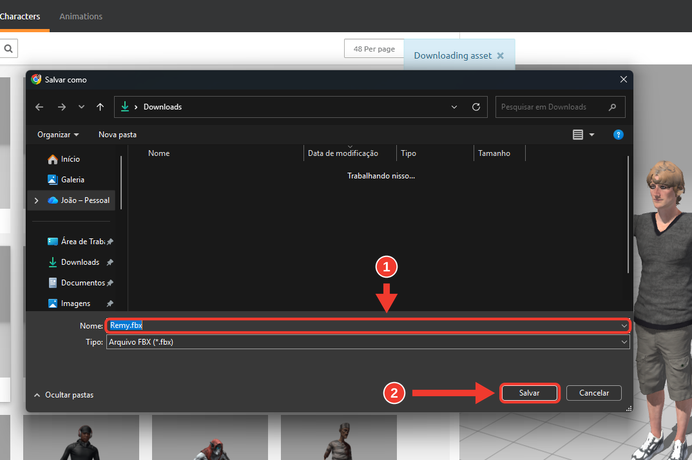Sort files by Nome column
The image size is (692, 460).
point(159,153)
